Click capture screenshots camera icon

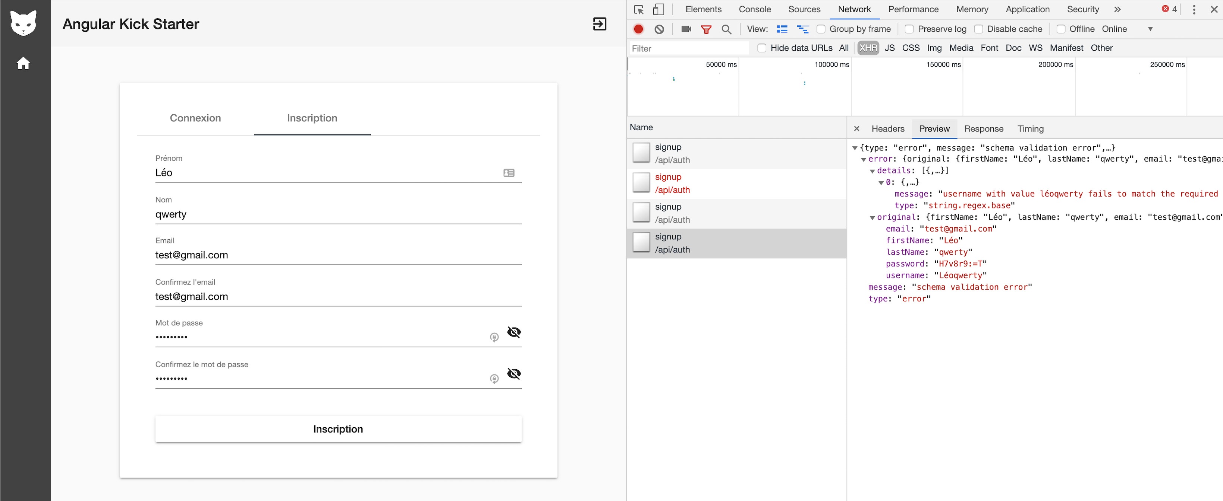pos(686,29)
